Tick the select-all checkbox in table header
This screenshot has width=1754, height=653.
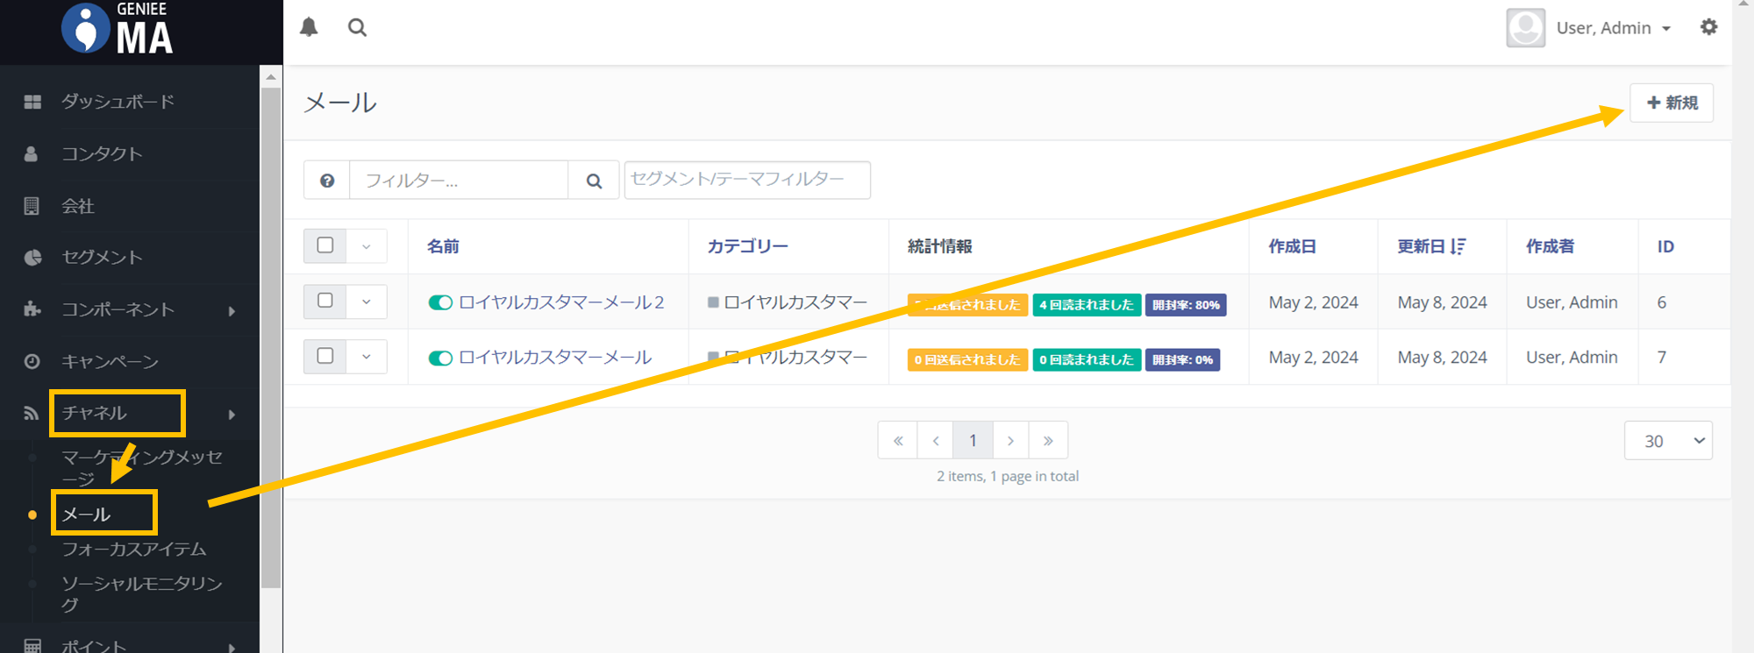click(325, 245)
